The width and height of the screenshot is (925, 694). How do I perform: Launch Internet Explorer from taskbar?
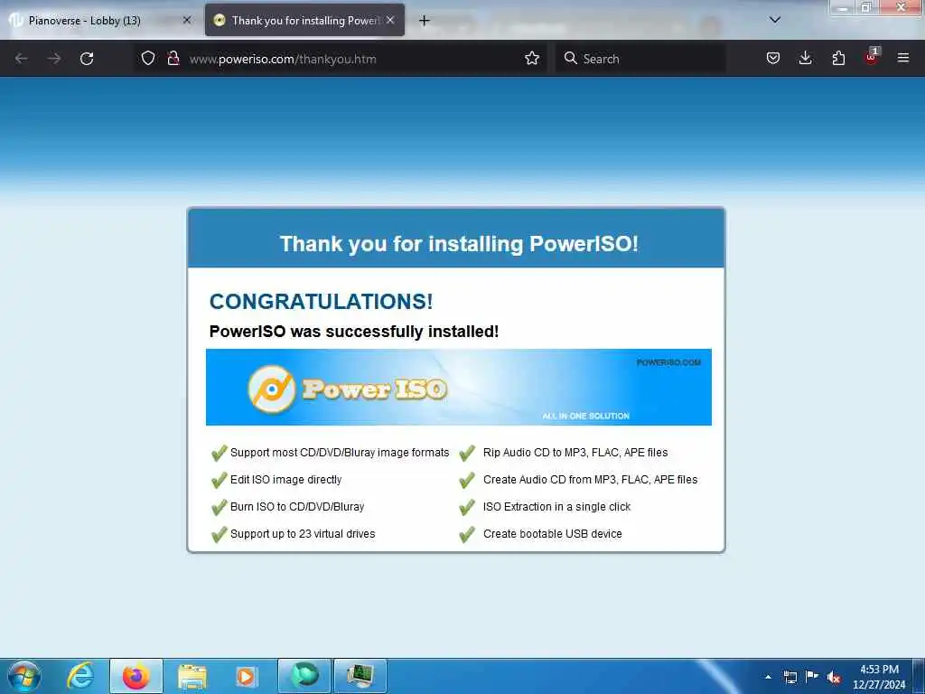click(x=80, y=676)
